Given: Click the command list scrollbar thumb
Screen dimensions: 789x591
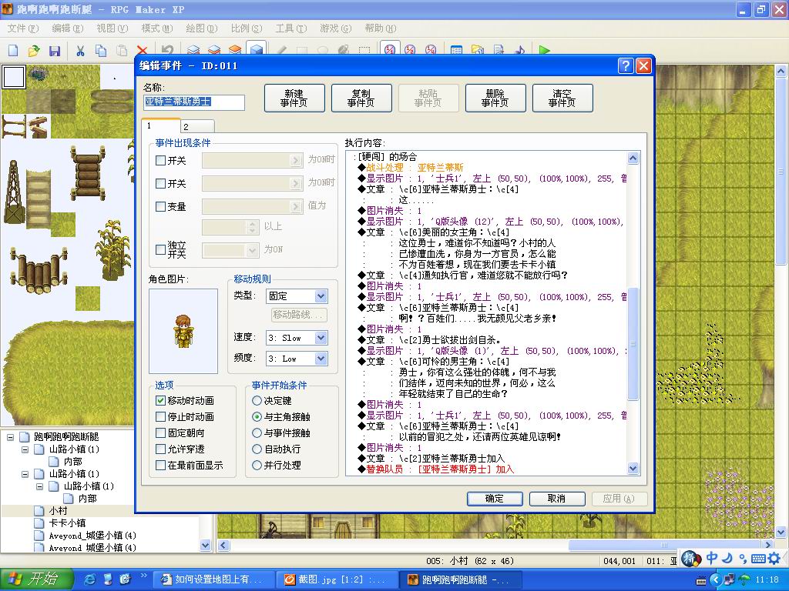Looking at the screenshot, I should point(633,344).
